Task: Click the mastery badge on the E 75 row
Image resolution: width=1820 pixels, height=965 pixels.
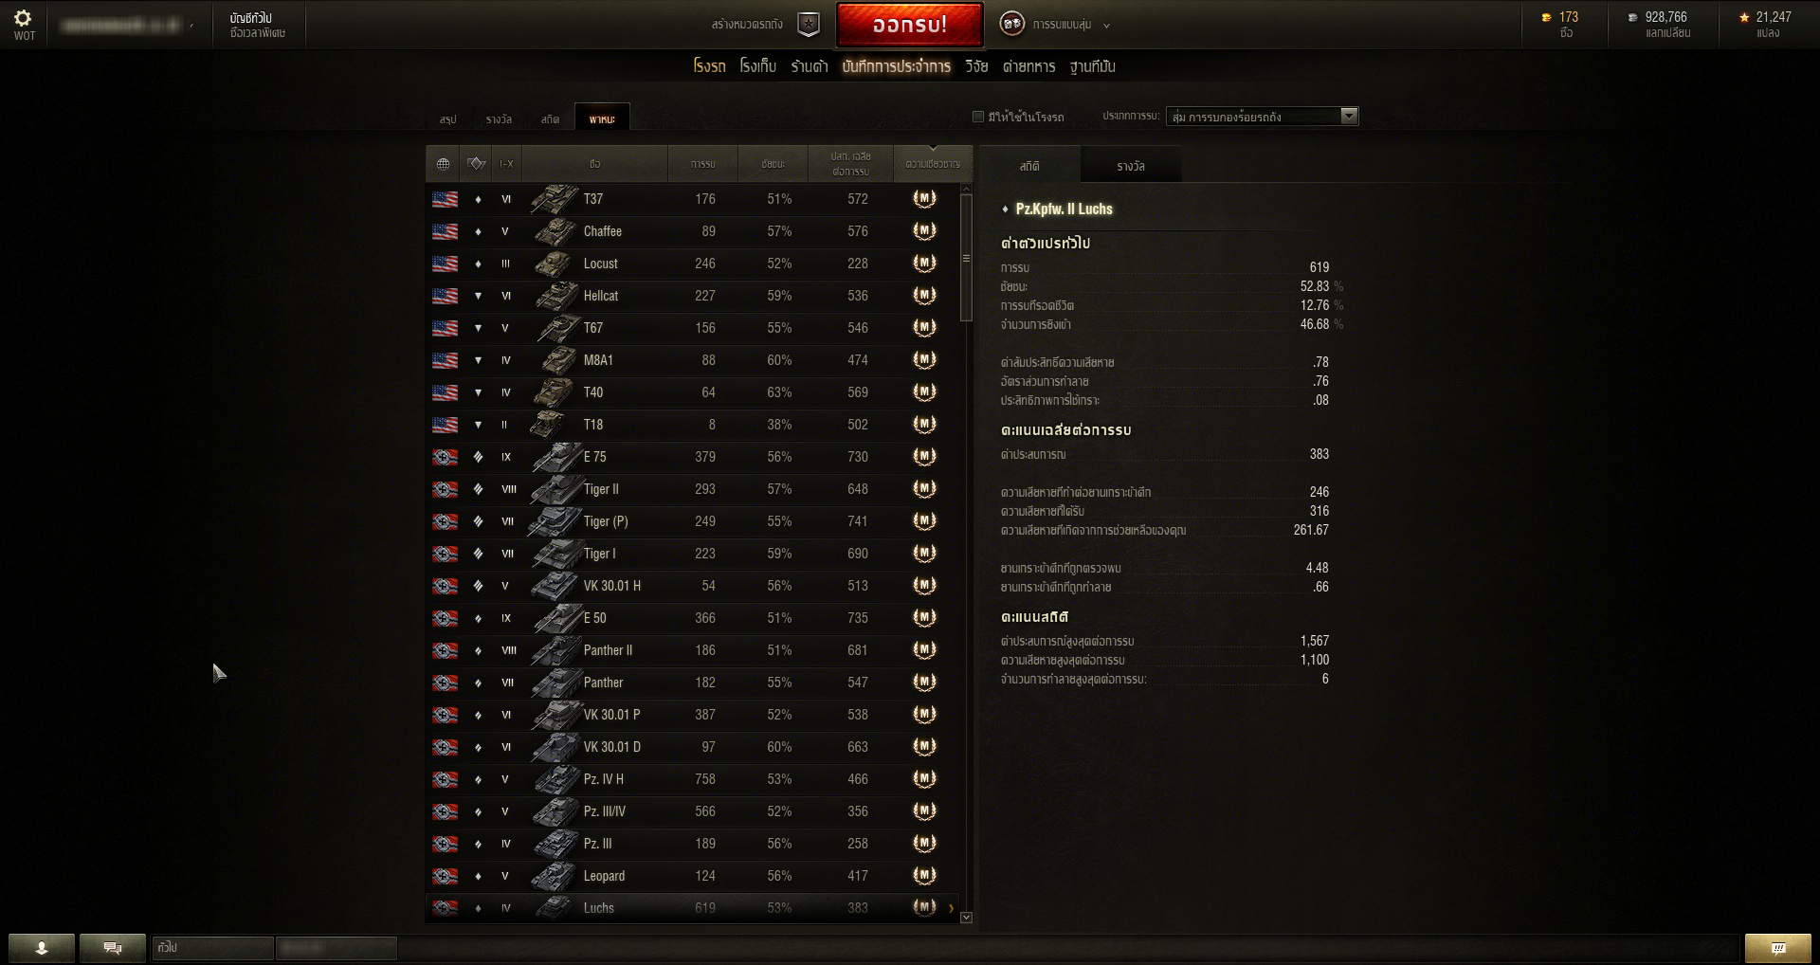Action: point(924,457)
